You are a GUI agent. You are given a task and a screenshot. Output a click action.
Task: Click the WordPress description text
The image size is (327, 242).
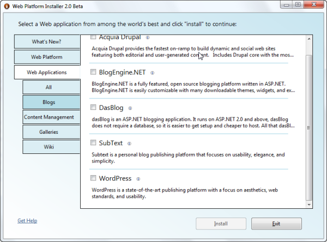(x=185, y=193)
